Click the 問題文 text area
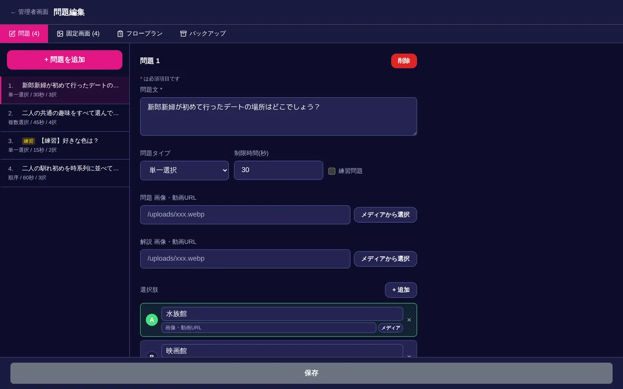The height and width of the screenshot is (389, 623). click(278, 117)
